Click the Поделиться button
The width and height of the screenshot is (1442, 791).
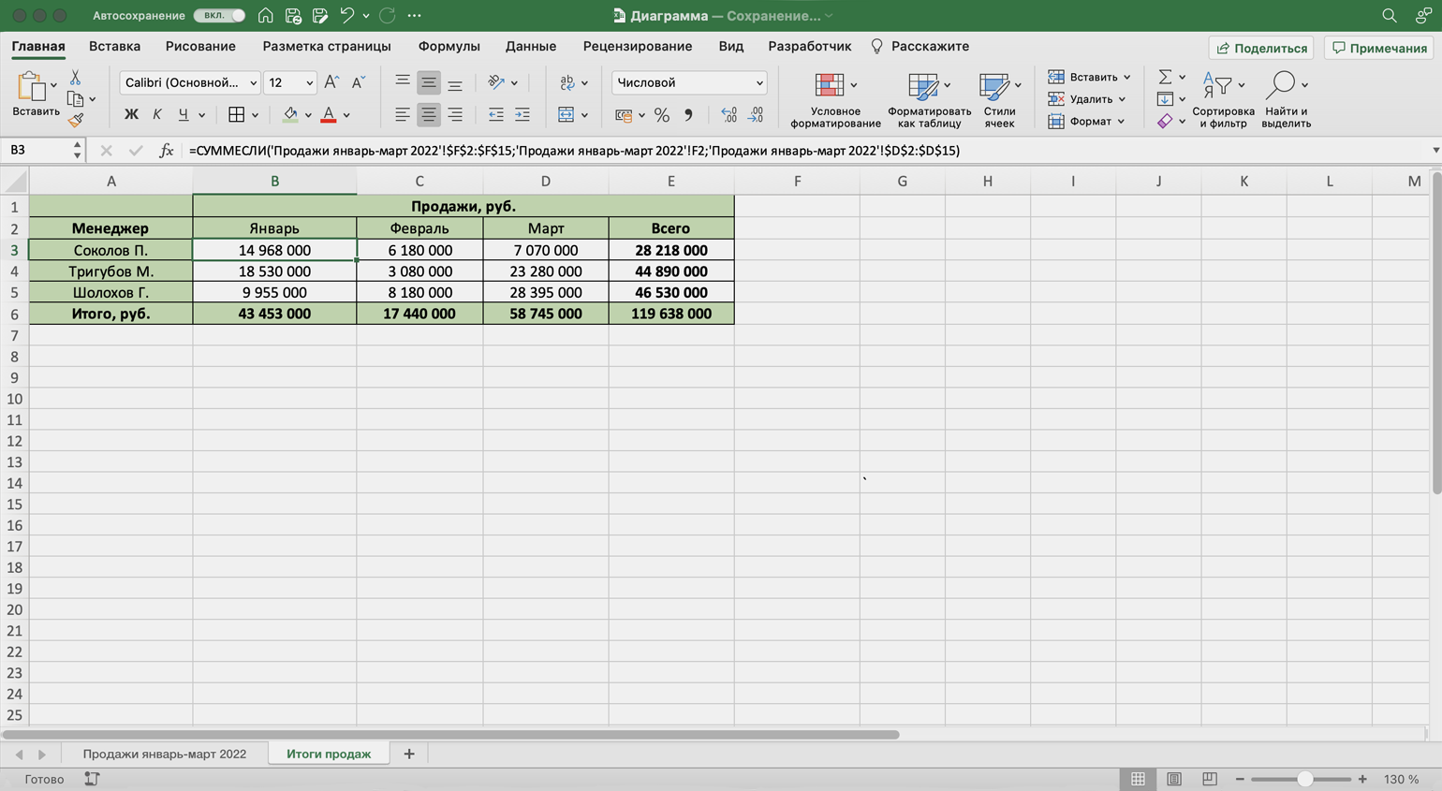[1261, 48]
